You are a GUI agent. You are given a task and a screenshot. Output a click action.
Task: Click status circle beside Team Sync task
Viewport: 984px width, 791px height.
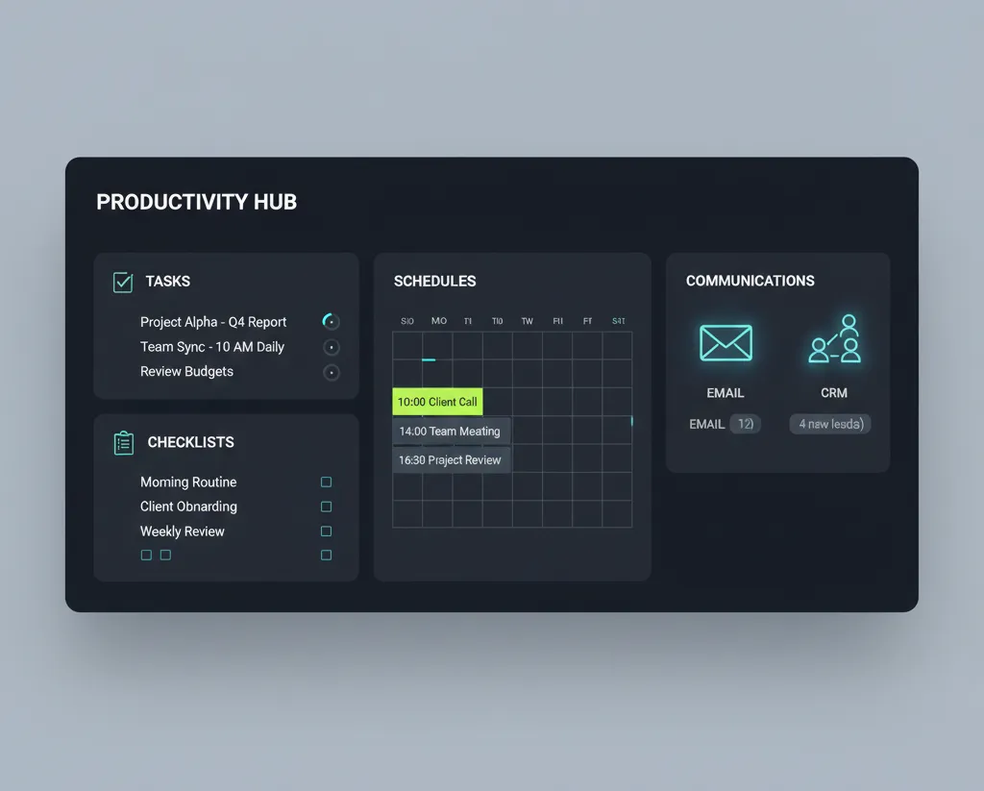(x=332, y=347)
